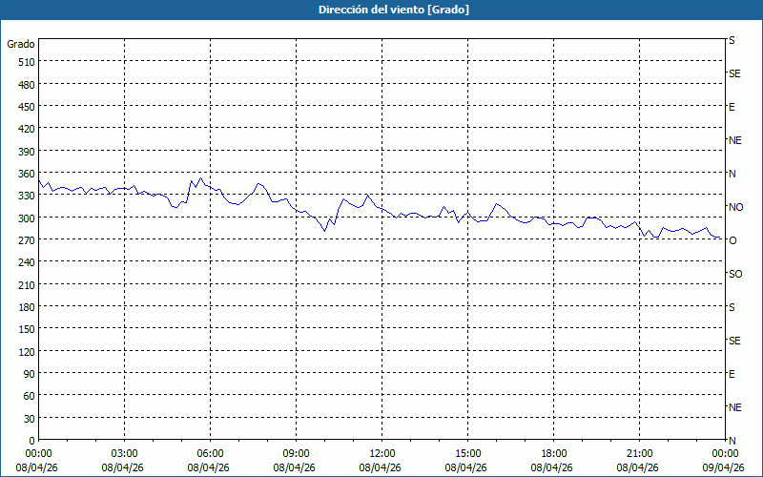
Task: Click the 'SO' compass label on the right axis
Action: click(x=735, y=274)
